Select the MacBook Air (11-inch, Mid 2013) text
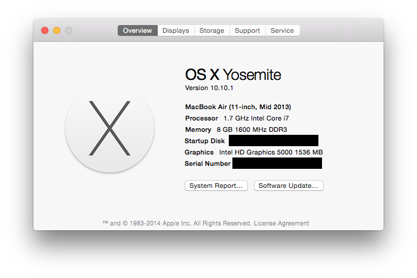The width and height of the screenshot is (417, 278). 238,107
